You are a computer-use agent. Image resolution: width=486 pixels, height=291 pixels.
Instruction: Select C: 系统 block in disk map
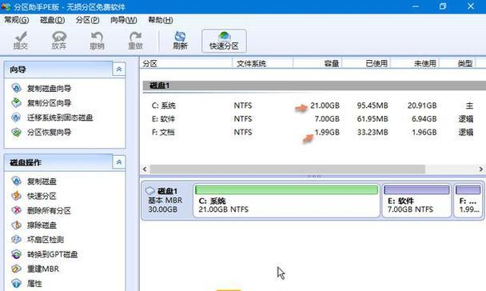click(x=286, y=201)
